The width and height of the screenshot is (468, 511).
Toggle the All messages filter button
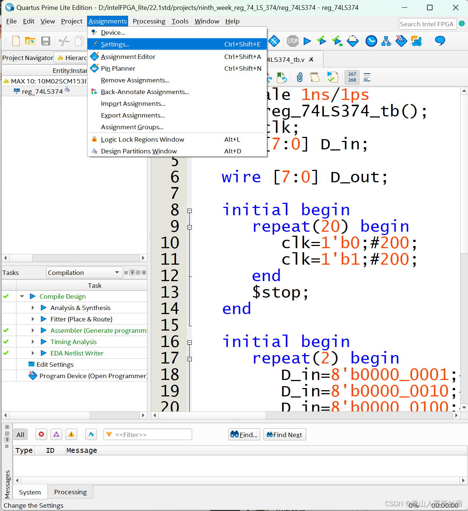click(x=20, y=434)
